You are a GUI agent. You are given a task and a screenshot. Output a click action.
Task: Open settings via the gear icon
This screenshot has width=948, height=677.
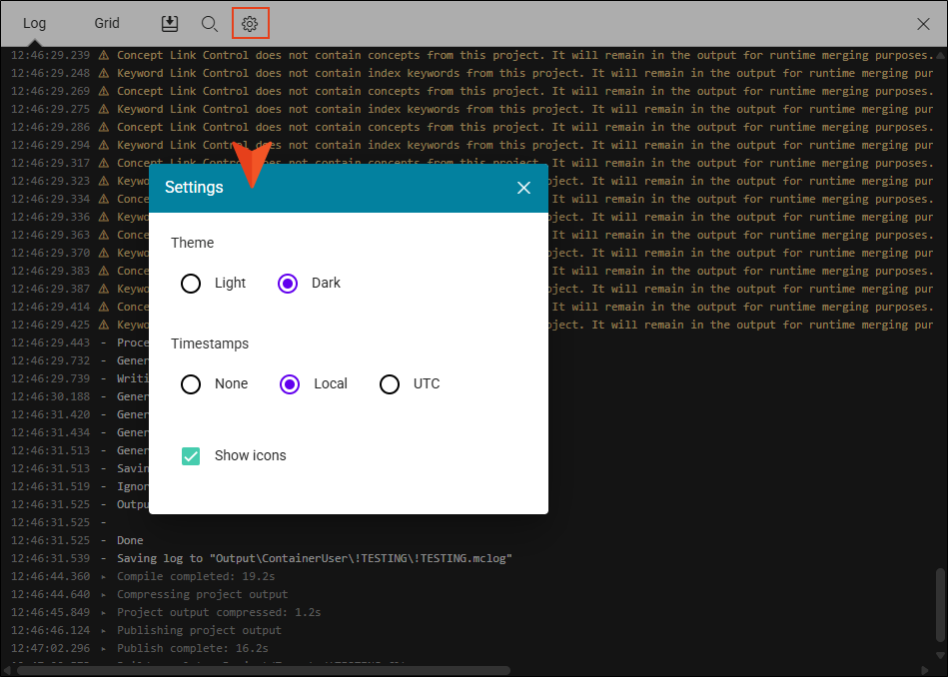[x=250, y=24]
